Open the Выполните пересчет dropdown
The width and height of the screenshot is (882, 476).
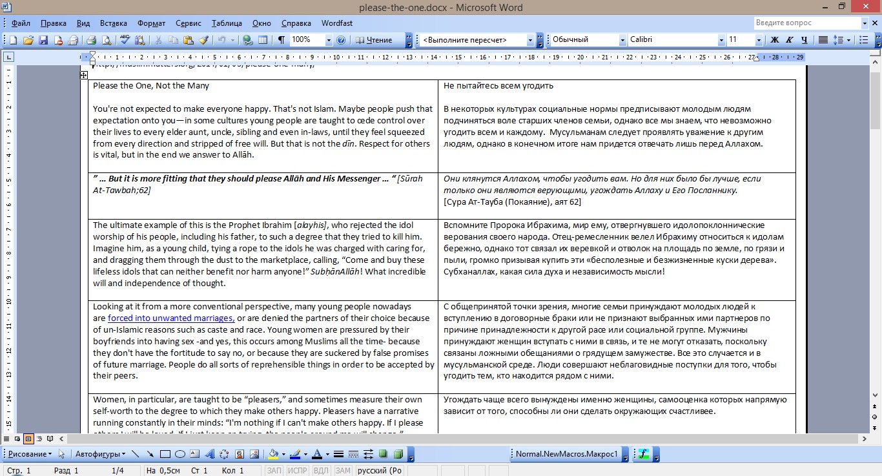(x=530, y=40)
